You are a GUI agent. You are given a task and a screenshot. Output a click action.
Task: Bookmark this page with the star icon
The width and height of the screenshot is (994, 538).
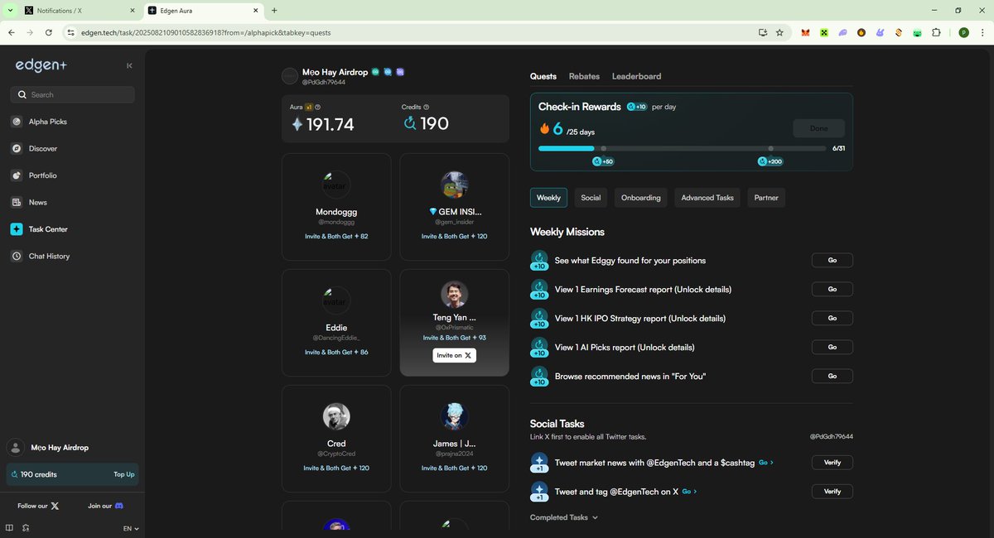pos(779,32)
